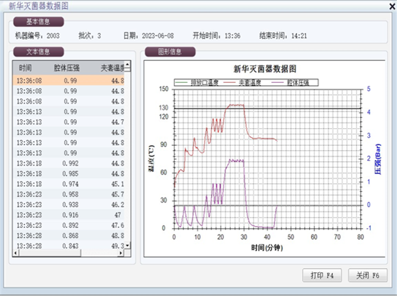
Task: Select the row with pressure 0.916
Action: click(x=68, y=215)
